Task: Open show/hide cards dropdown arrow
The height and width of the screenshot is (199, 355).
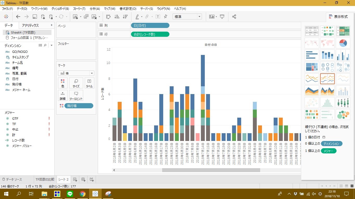Action: click(216, 17)
